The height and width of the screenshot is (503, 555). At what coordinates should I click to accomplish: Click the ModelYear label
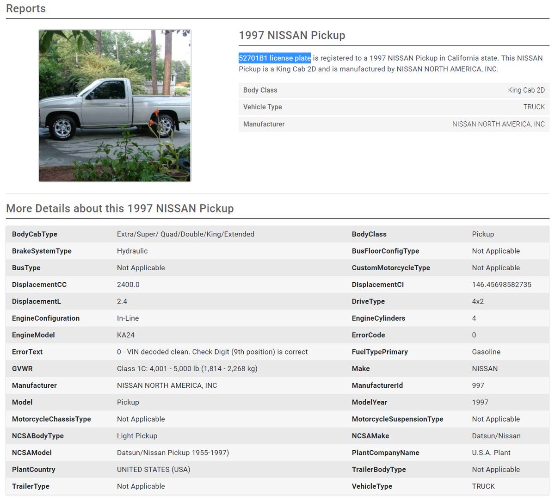click(x=370, y=402)
